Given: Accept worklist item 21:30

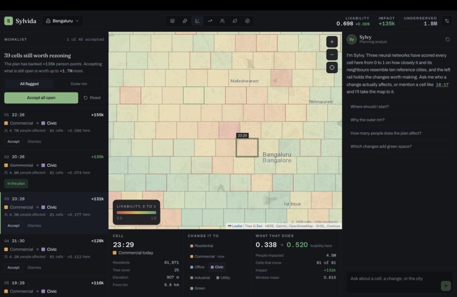Looking at the screenshot, I should point(14,268).
